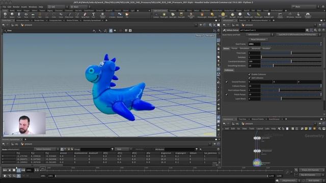Open the Windows menu

click(33, 7)
